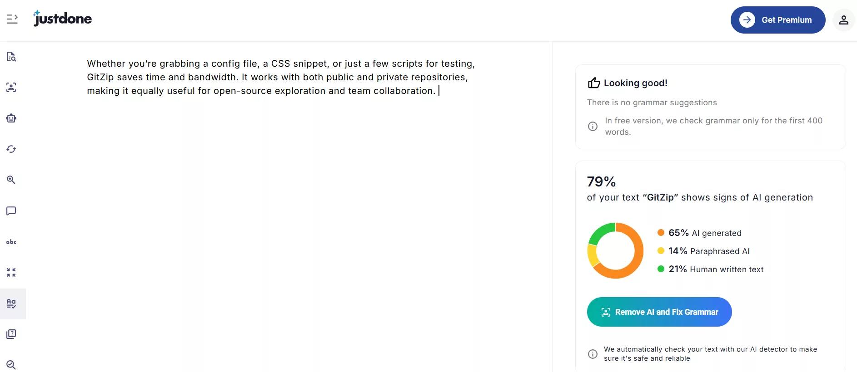Open the chat bubble sidebar icon
The image size is (857, 372).
click(11, 211)
